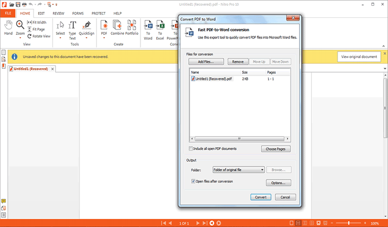
Task: Open the output Folder dropdown
Action: tap(239, 170)
